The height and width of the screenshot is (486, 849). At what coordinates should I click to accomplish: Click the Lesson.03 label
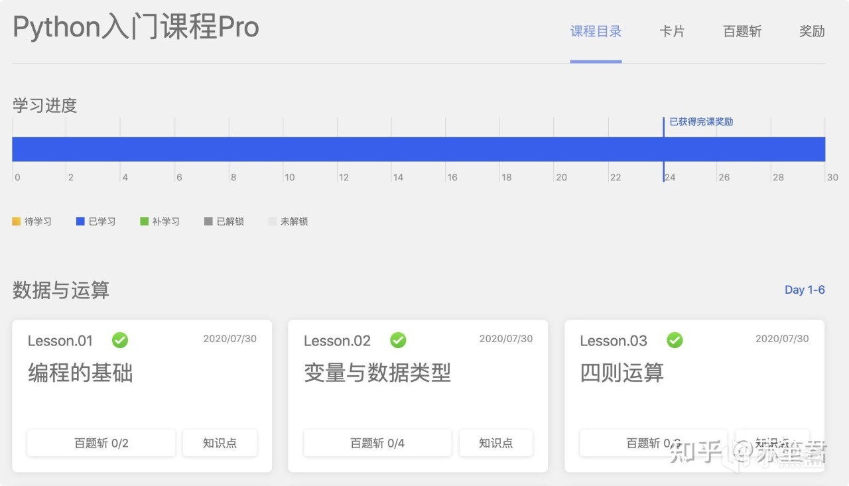tap(614, 341)
